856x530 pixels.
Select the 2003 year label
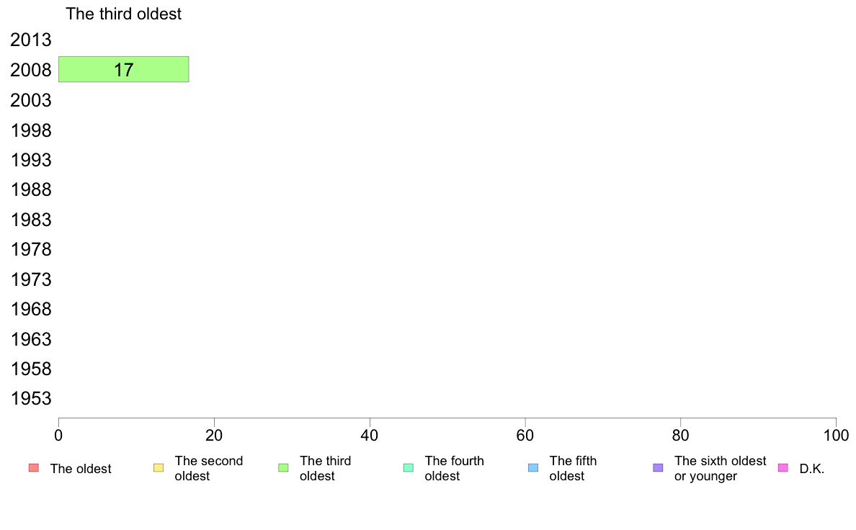click(31, 100)
